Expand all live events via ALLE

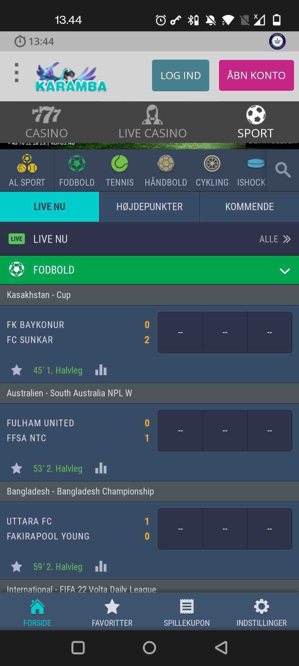pyautogui.click(x=275, y=239)
